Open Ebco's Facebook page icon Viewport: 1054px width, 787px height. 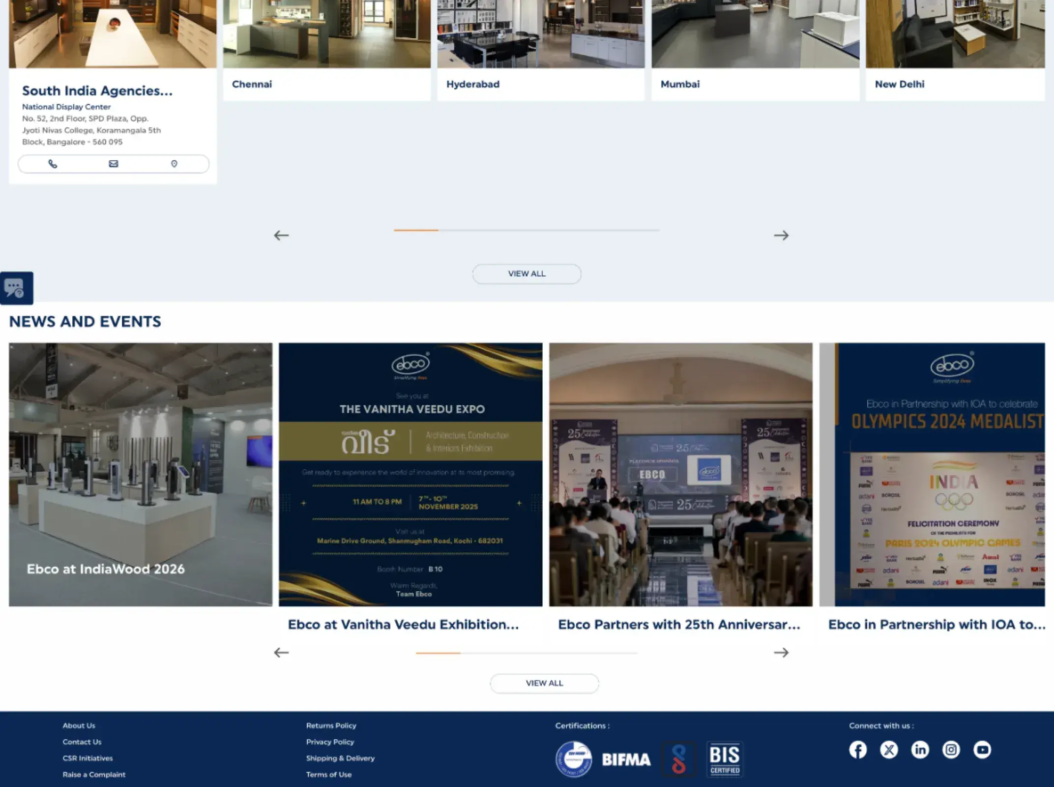click(858, 750)
